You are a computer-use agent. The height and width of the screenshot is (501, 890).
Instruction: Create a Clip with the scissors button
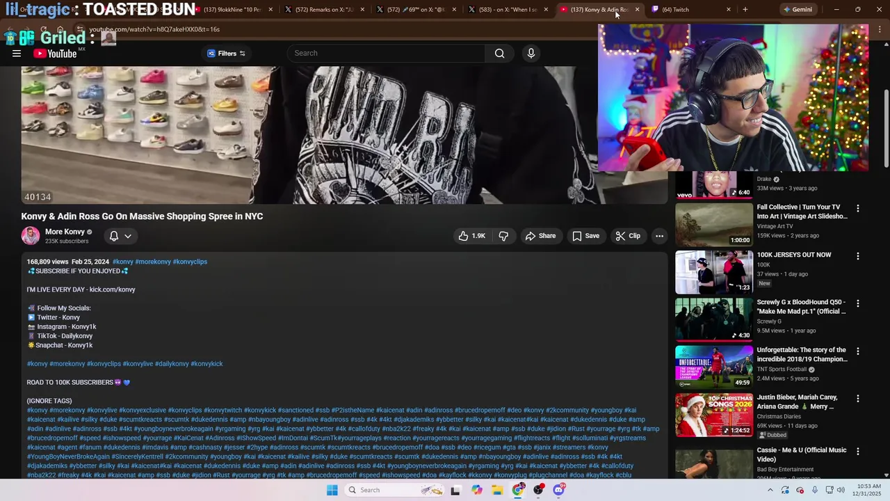(x=628, y=236)
